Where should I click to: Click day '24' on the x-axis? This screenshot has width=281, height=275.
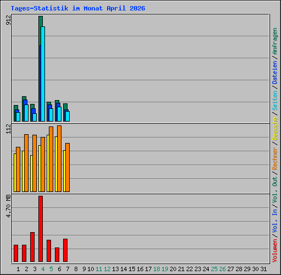206,269
